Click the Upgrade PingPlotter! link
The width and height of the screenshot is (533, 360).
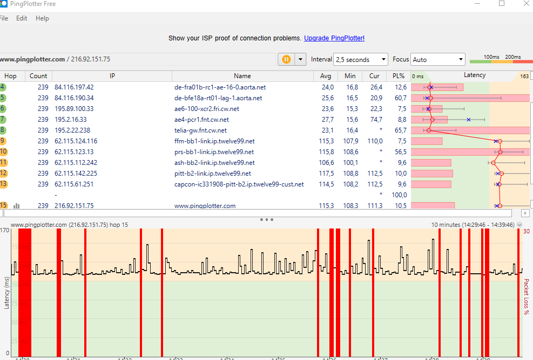[x=334, y=38]
